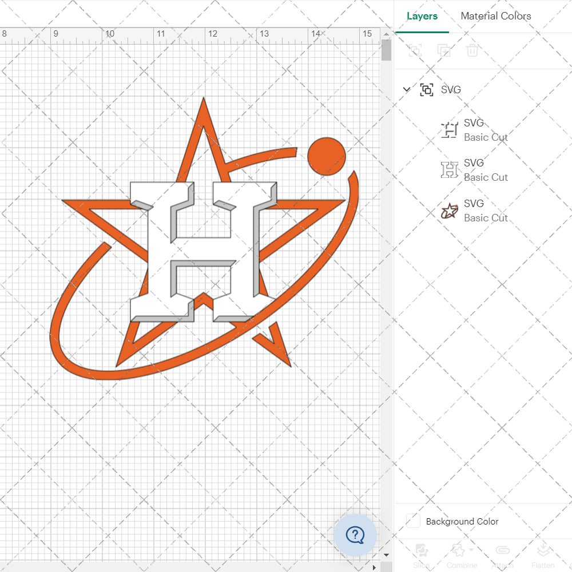Click the Basic Cut text of first layer

click(486, 137)
